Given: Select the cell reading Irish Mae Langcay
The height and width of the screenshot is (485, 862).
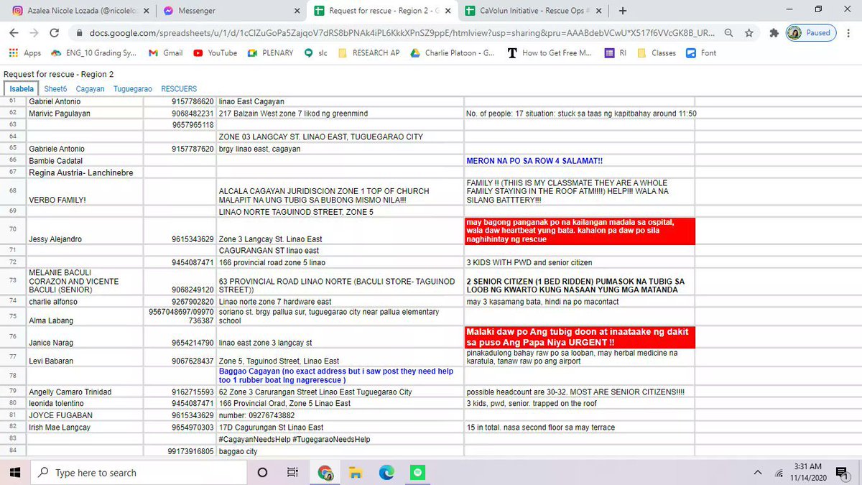Looking at the screenshot, I should pos(86,428).
